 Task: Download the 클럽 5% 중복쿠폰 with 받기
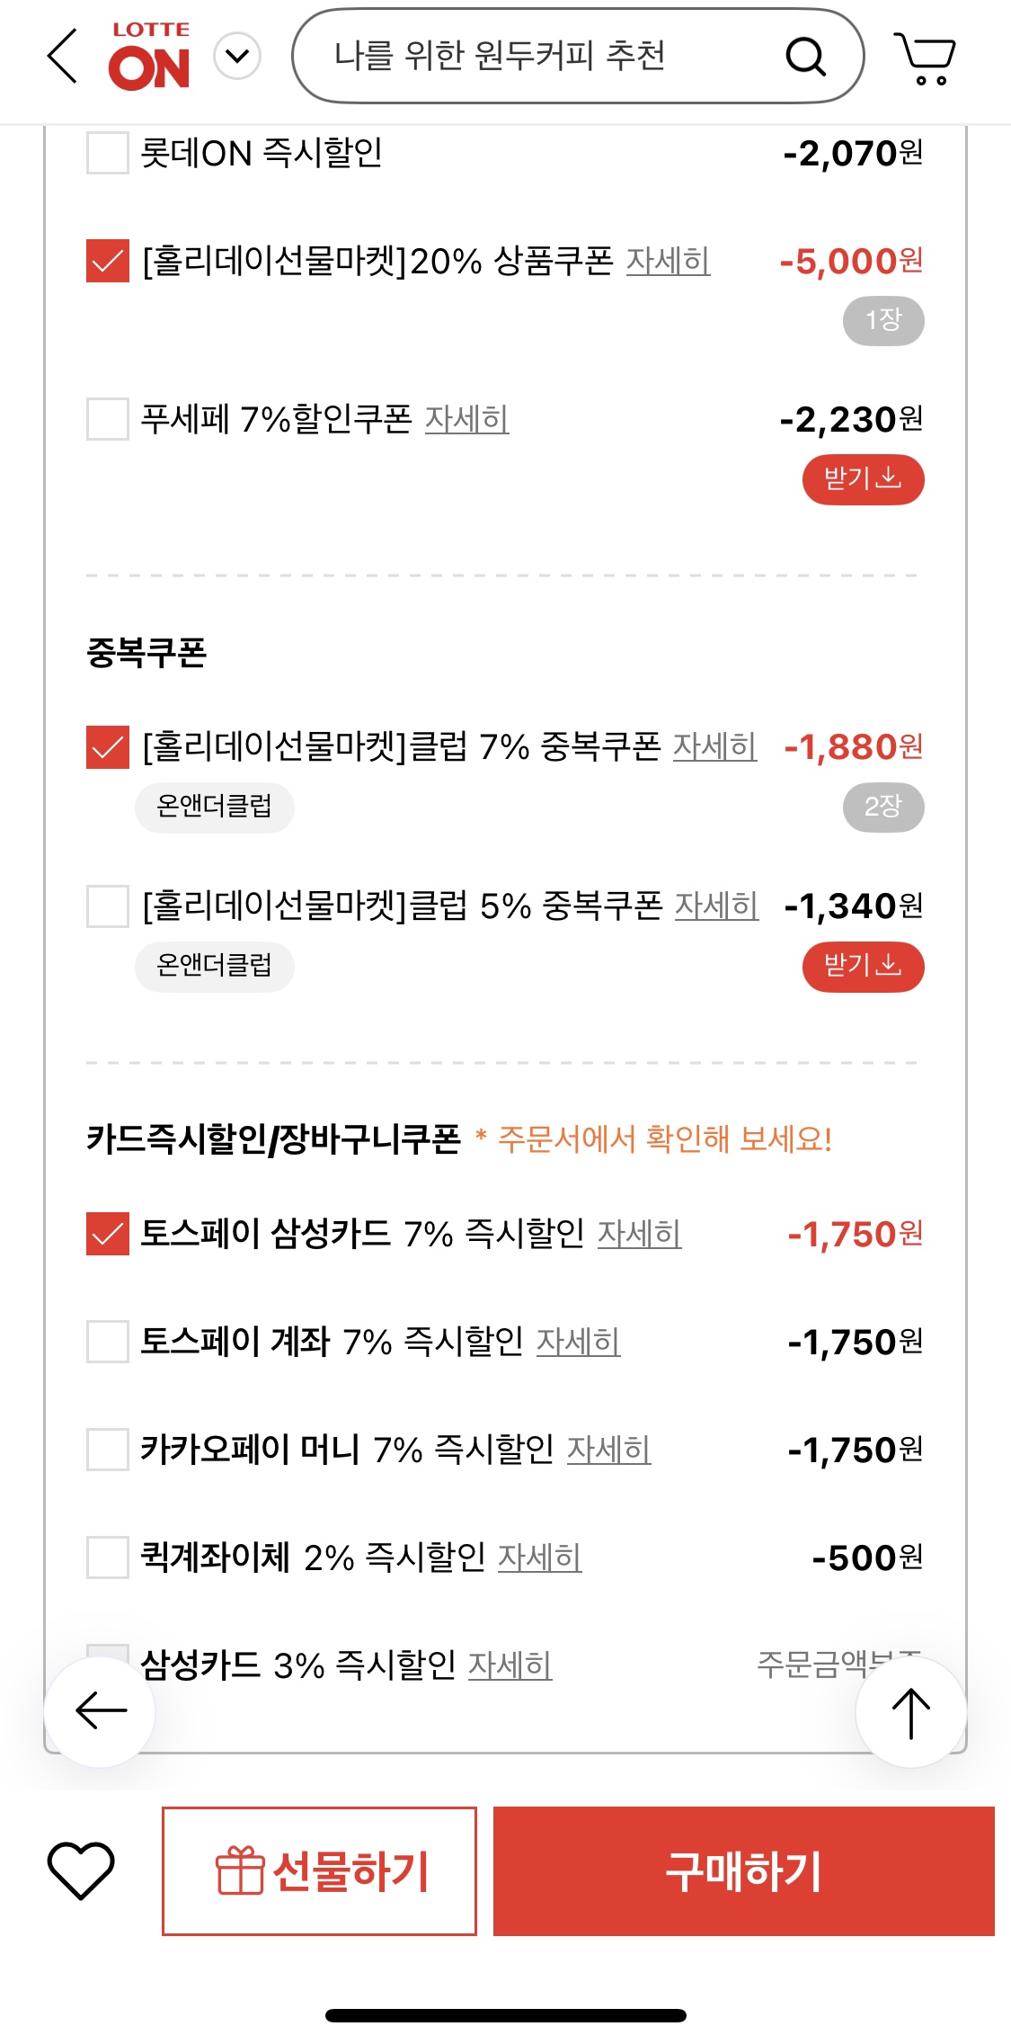(863, 967)
